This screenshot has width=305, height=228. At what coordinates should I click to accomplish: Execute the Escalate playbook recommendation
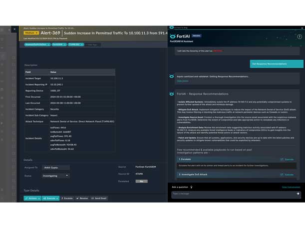click(x=287, y=159)
